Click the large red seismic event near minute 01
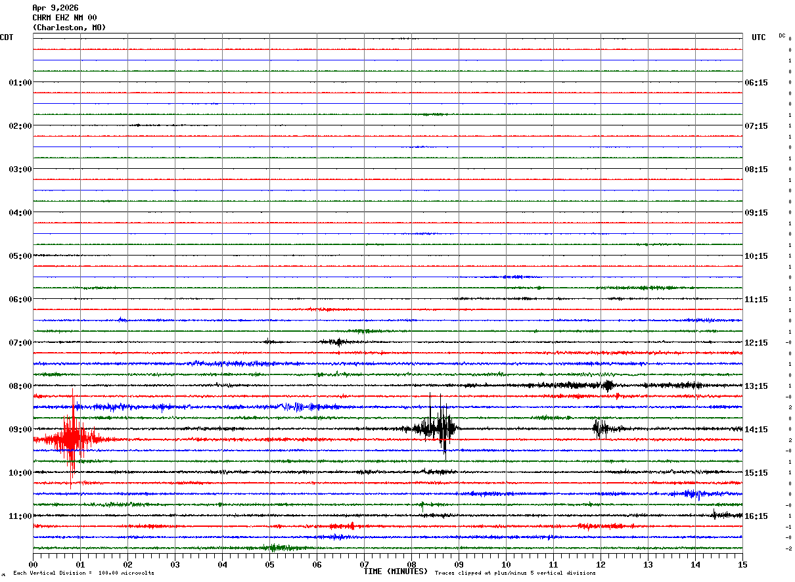 [x=71, y=439]
